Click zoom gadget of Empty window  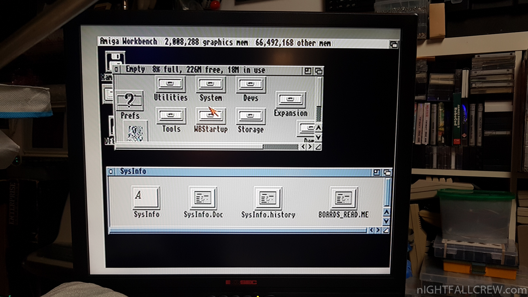[308, 71]
